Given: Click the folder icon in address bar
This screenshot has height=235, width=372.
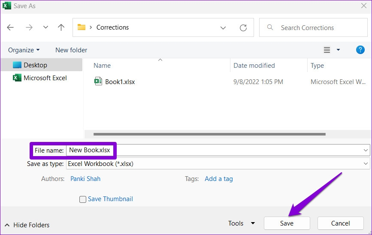Looking at the screenshot, I should click(x=82, y=27).
